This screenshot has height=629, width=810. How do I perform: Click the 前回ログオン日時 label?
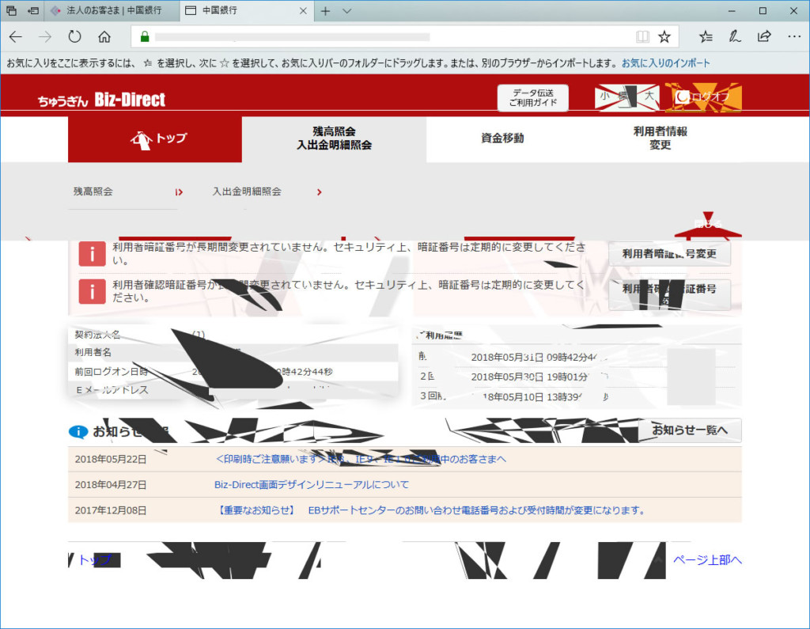click(x=111, y=372)
